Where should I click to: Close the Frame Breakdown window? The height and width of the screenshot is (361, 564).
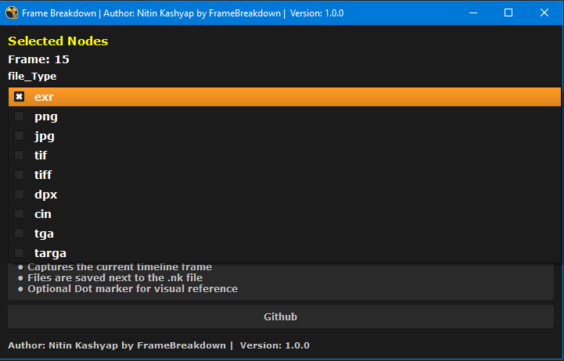[544, 13]
